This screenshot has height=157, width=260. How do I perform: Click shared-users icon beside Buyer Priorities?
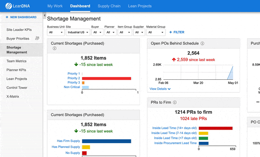pyautogui.click(x=37, y=38)
